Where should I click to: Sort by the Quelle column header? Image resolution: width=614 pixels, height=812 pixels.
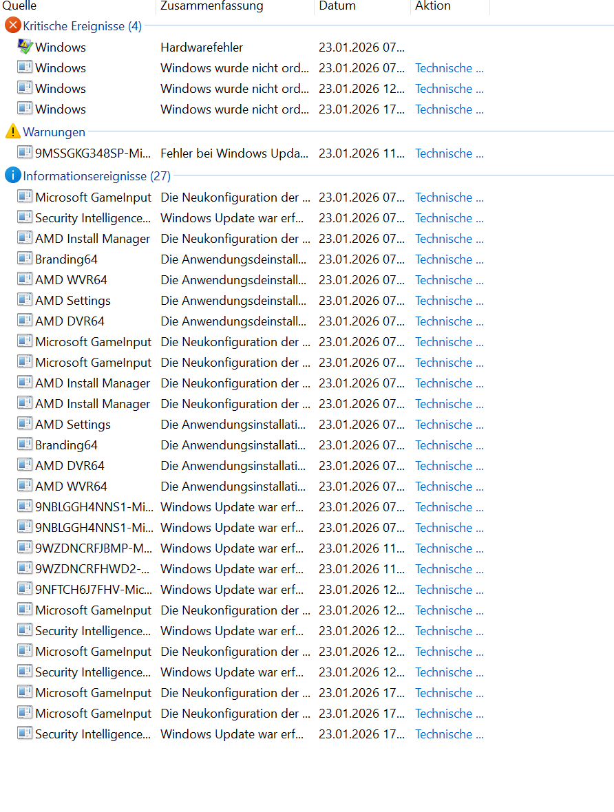click(x=19, y=6)
